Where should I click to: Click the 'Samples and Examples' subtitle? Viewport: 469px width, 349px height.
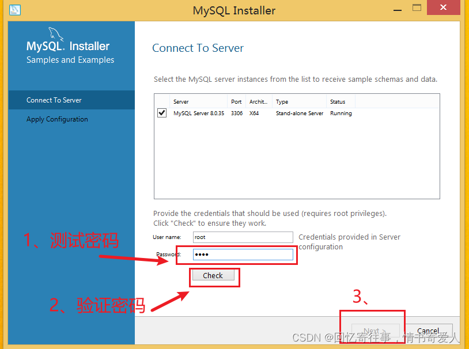(x=70, y=60)
